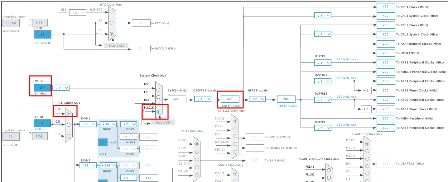448x182 pixels.
Task: Open the D2PPRE1 /2 dropdown
Action: [x=323, y=81]
